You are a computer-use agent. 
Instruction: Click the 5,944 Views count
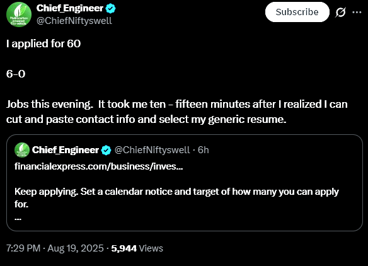click(x=137, y=248)
